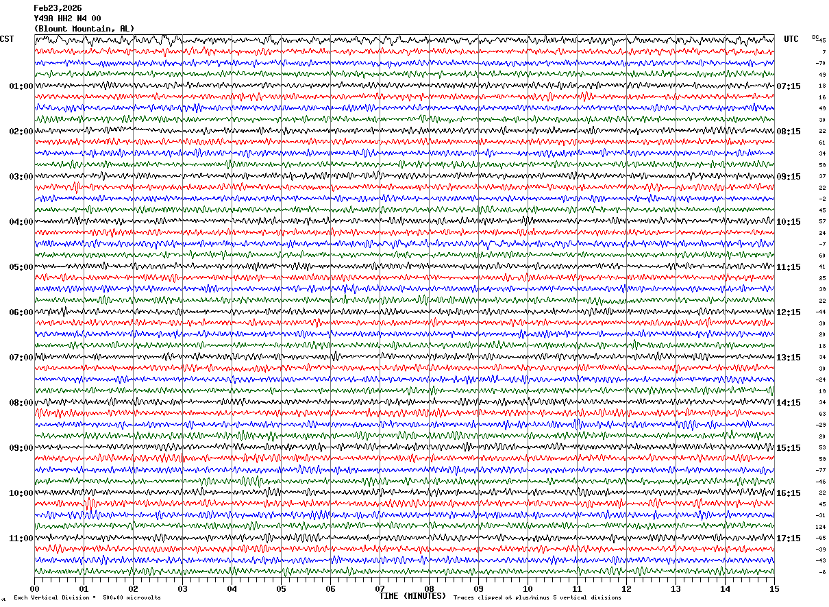Select the DC offset value '-77'
This screenshot has width=829, height=607.
(820, 470)
